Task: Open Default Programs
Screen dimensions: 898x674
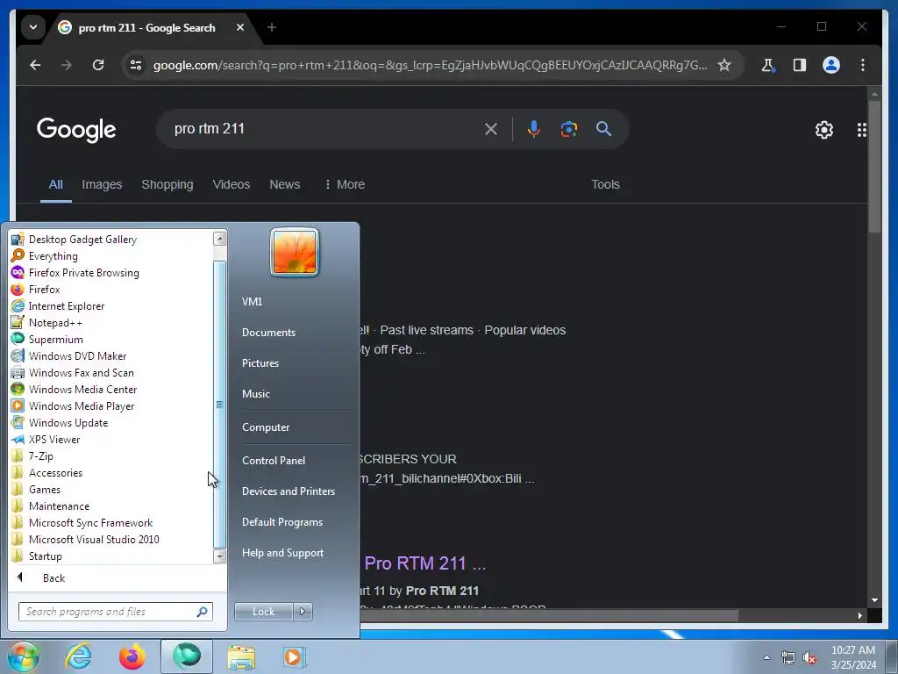Action: point(282,522)
